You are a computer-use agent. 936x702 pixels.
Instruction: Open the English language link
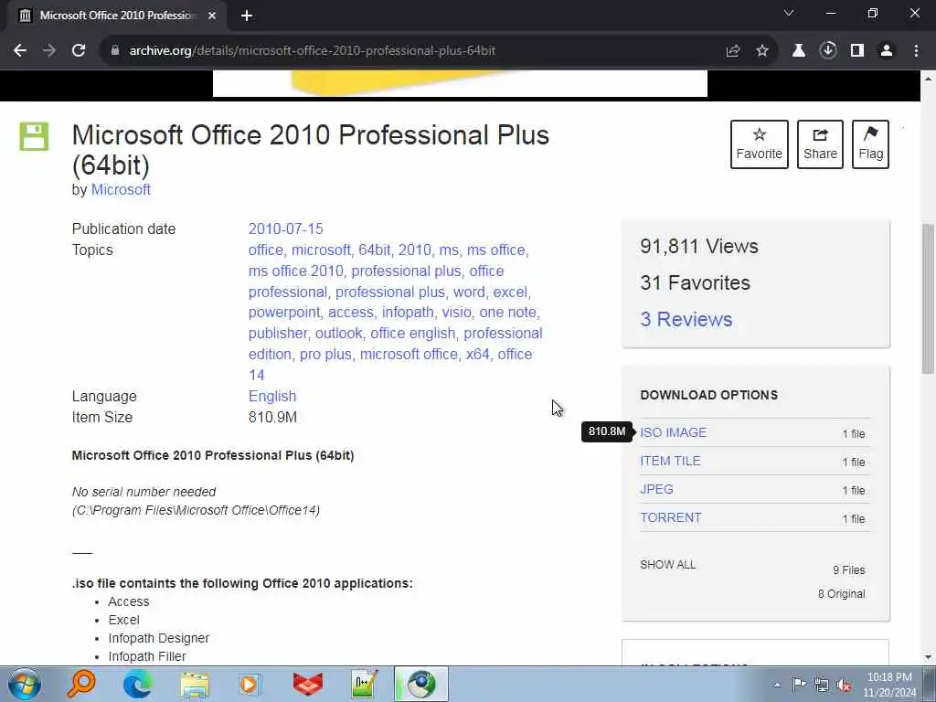(272, 397)
